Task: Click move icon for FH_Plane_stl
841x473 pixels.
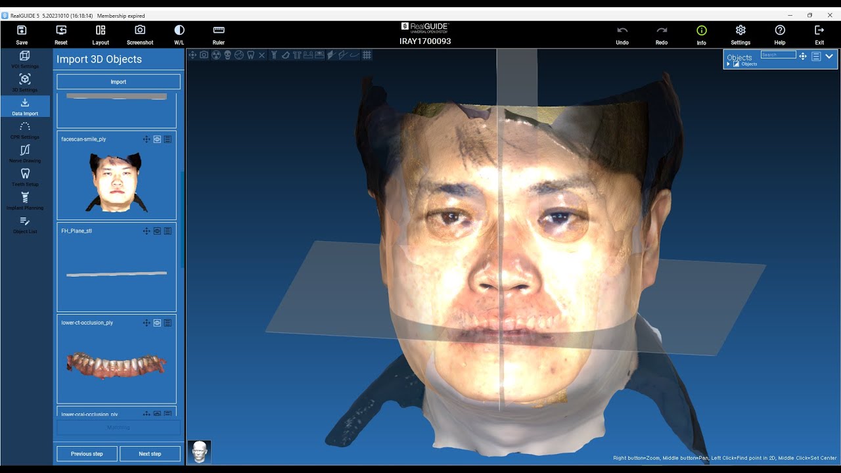Action: click(x=147, y=231)
